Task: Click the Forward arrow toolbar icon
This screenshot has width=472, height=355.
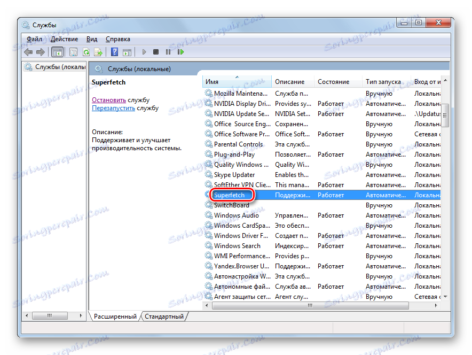Action: pyautogui.click(x=41, y=52)
